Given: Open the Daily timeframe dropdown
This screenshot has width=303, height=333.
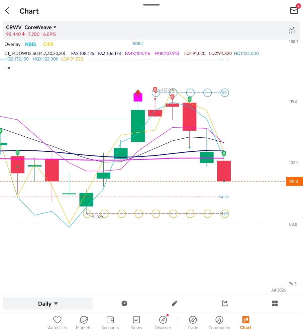Looking at the screenshot, I should click(48, 304).
